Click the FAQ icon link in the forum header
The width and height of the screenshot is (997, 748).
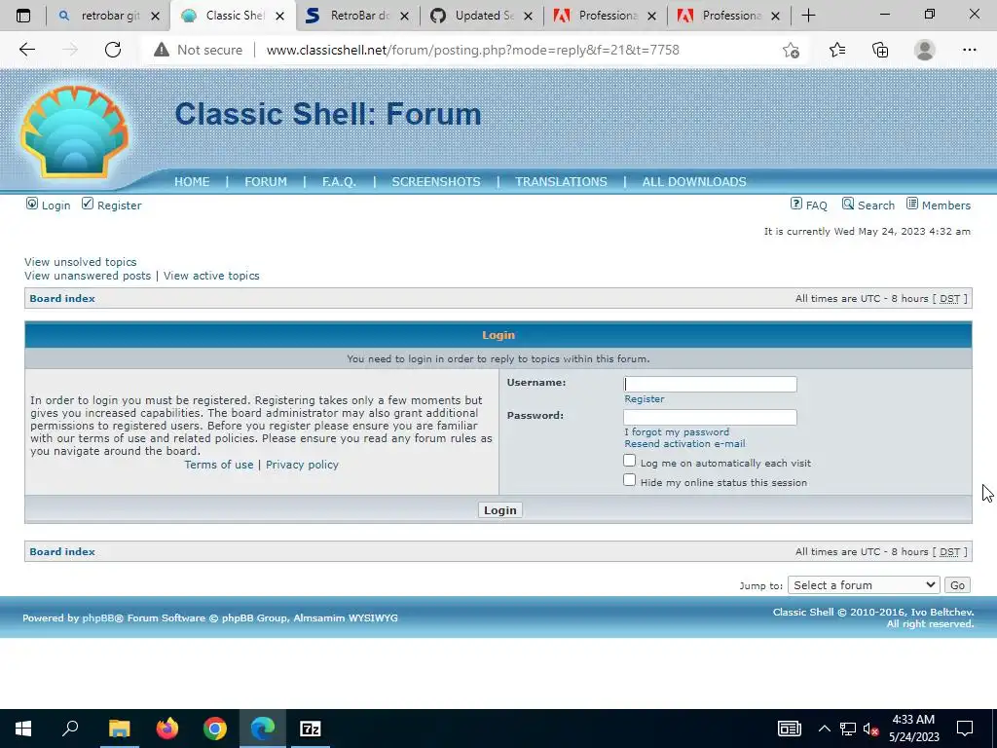tap(809, 205)
